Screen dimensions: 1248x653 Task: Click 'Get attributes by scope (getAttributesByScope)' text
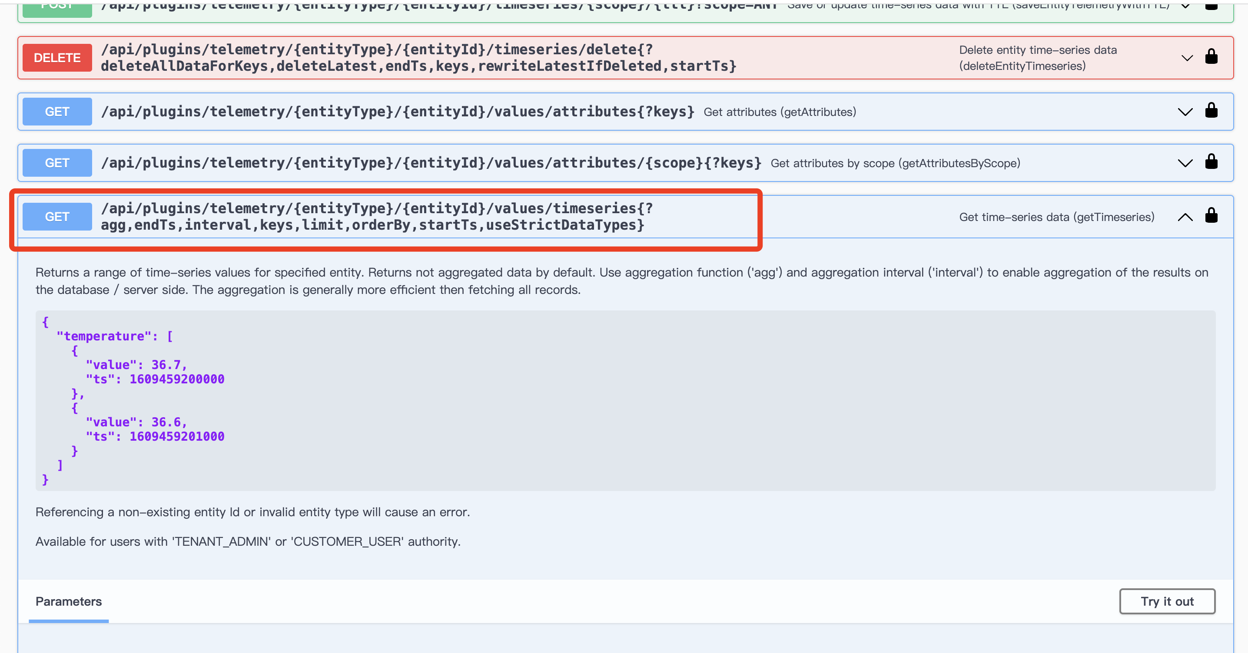895,163
